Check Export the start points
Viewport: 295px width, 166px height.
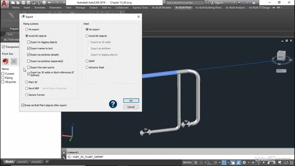pyautogui.click(x=29, y=67)
